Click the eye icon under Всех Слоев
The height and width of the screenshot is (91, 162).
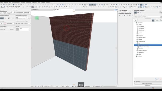[16, 8]
